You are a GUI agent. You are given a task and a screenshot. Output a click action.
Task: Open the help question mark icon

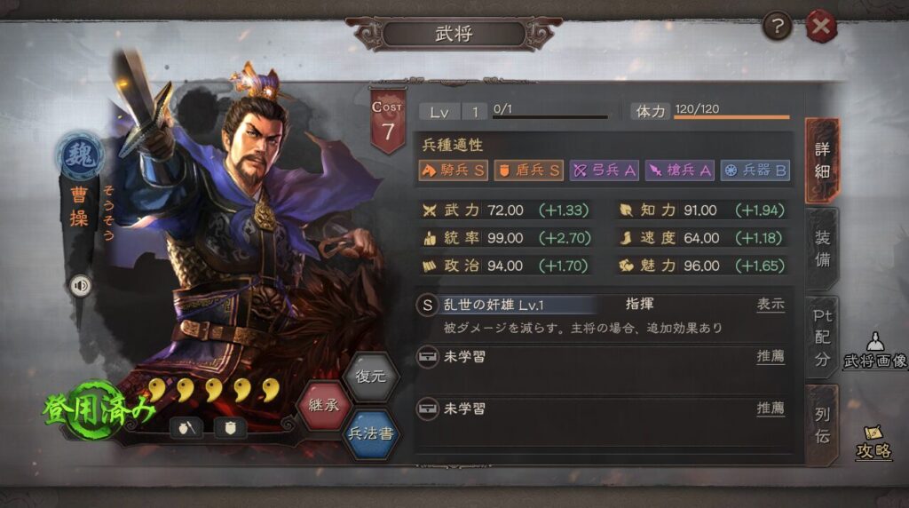pyautogui.click(x=778, y=26)
